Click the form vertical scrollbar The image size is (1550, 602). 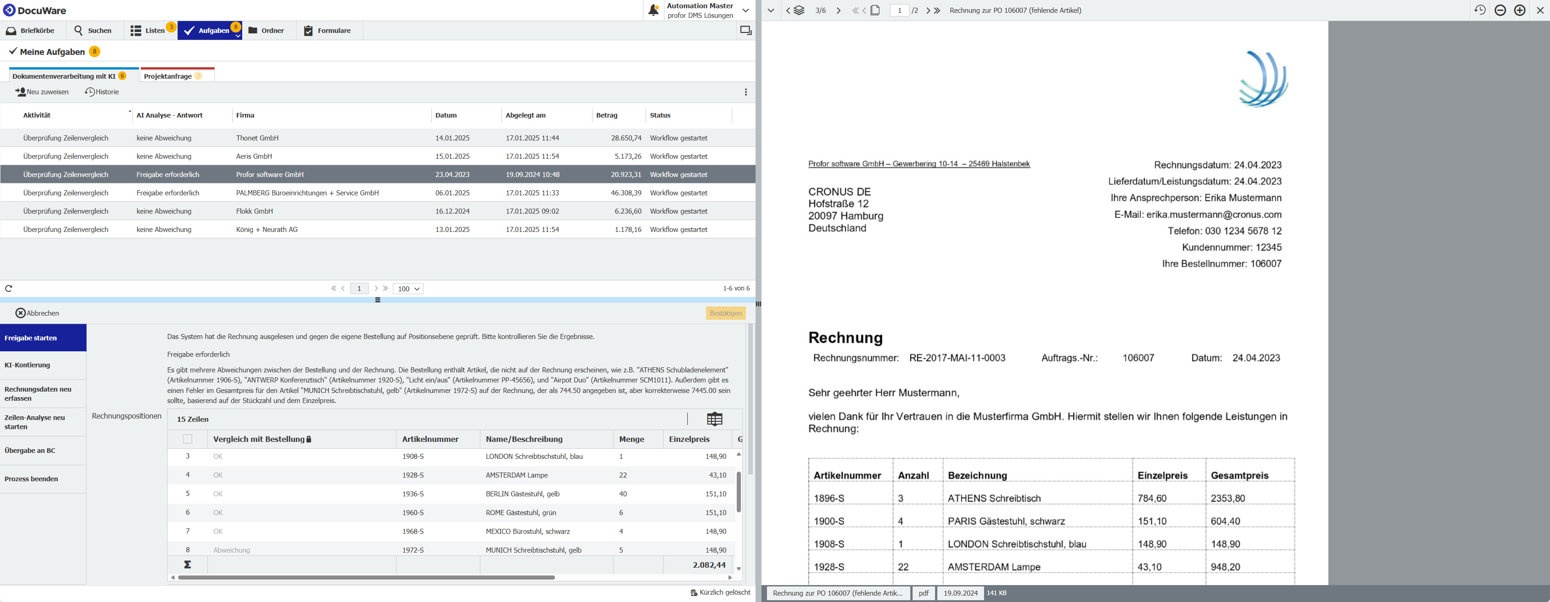[x=751, y=400]
